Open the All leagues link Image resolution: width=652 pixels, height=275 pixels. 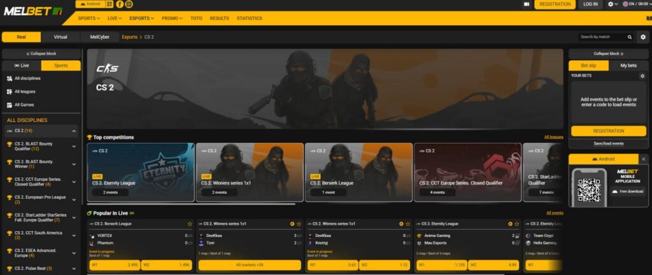[x=553, y=137]
